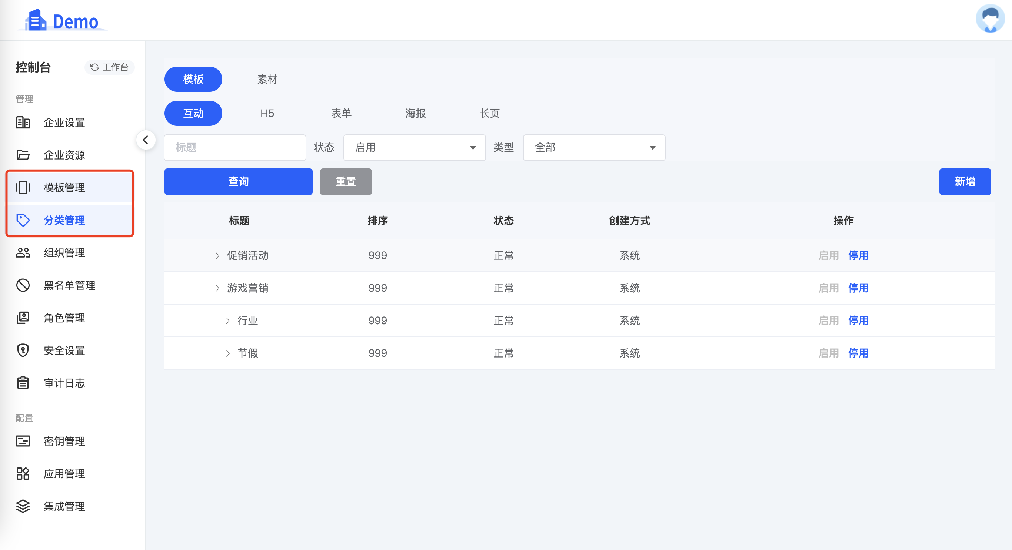Image resolution: width=1012 pixels, height=550 pixels.
Task: Click 停用 for 游戏营销
Action: coord(858,288)
